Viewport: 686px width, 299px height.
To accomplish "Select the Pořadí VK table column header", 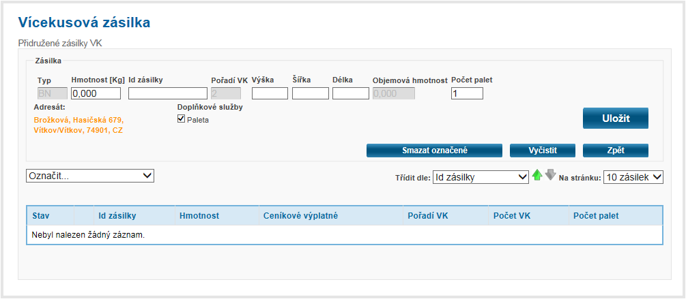I will [x=427, y=216].
